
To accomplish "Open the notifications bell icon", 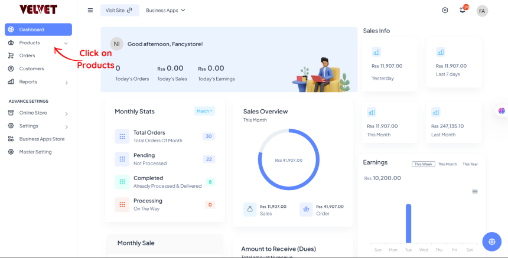I will point(463,11).
